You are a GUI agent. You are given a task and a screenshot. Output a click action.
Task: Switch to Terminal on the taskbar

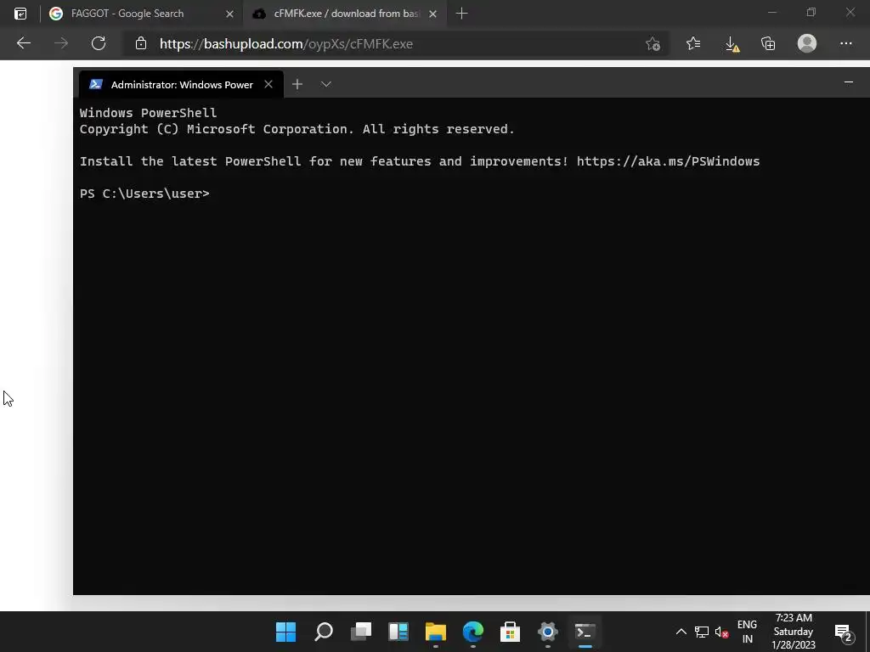click(x=585, y=632)
